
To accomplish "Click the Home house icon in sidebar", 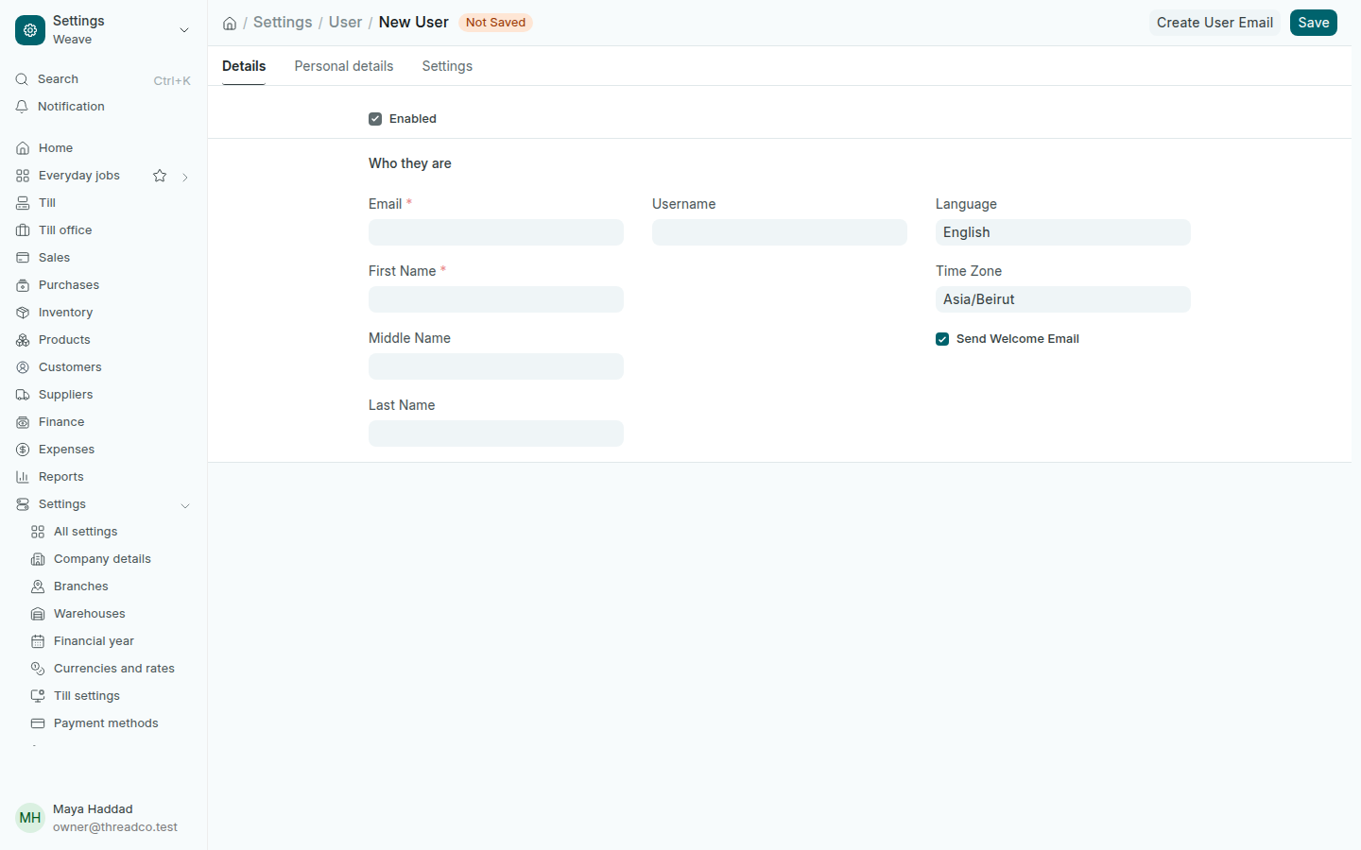I will click(x=23, y=148).
